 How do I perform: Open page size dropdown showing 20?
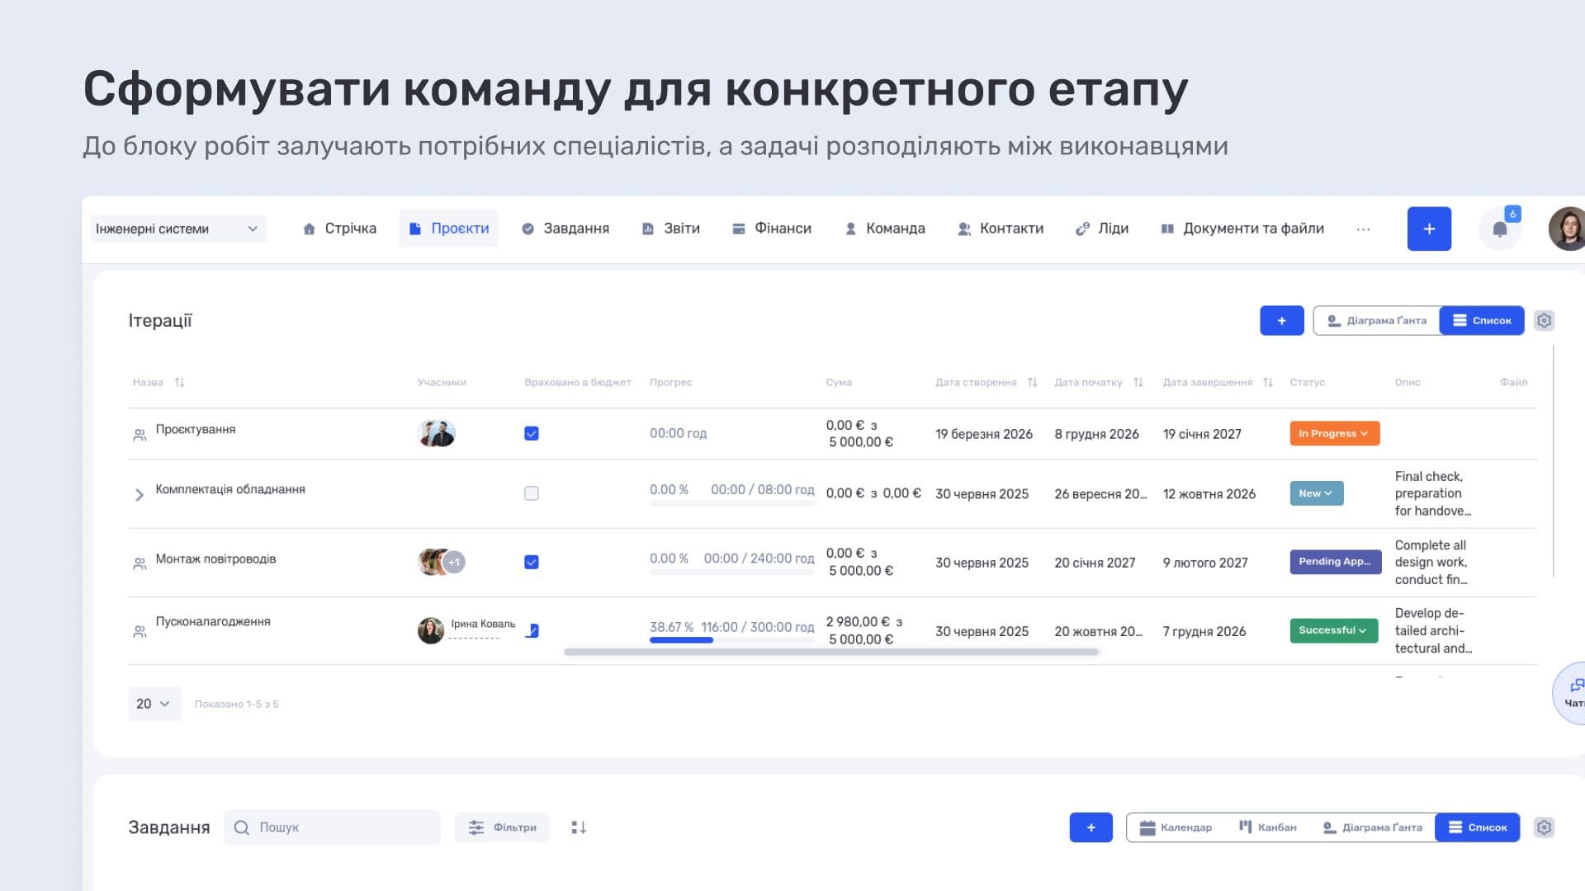click(154, 704)
